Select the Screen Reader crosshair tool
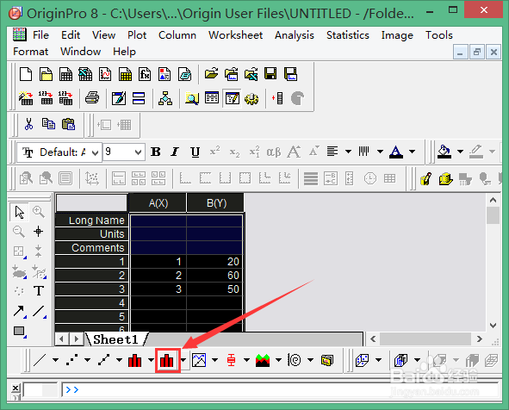 pos(38,232)
